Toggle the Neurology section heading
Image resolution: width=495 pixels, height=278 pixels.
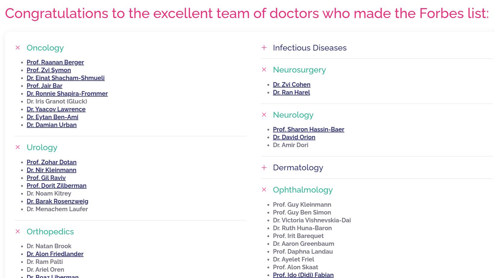(x=293, y=115)
